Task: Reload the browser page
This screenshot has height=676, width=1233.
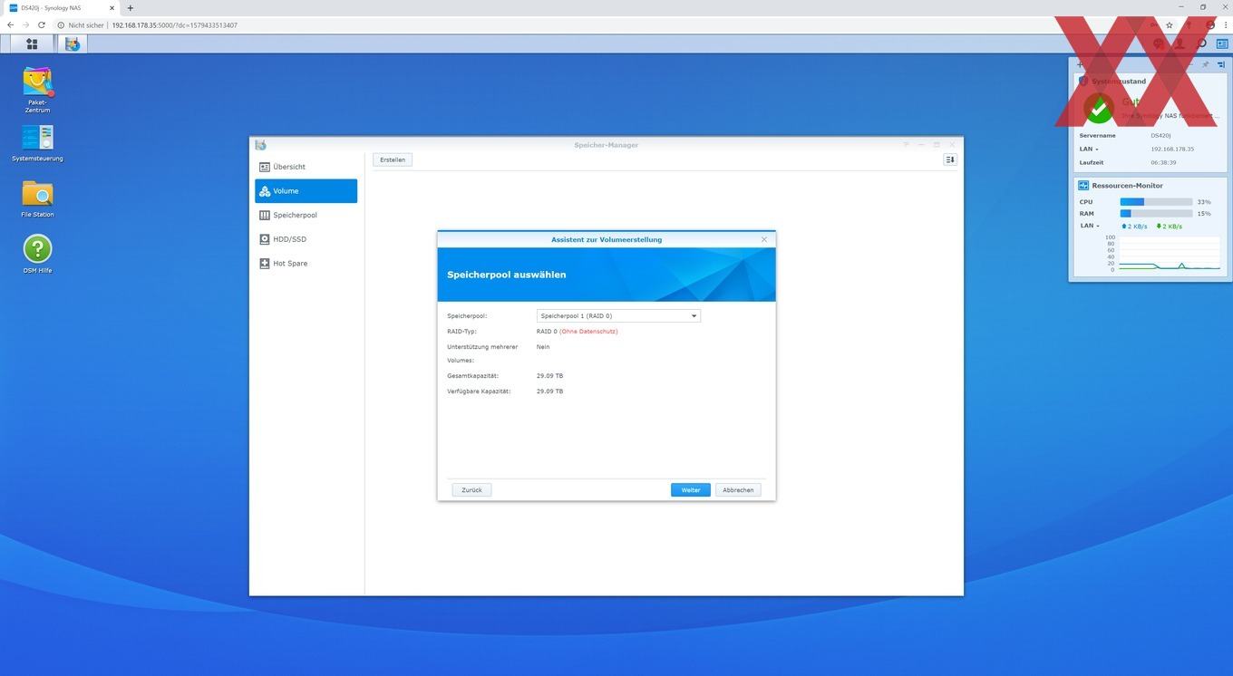Action: tap(42, 25)
